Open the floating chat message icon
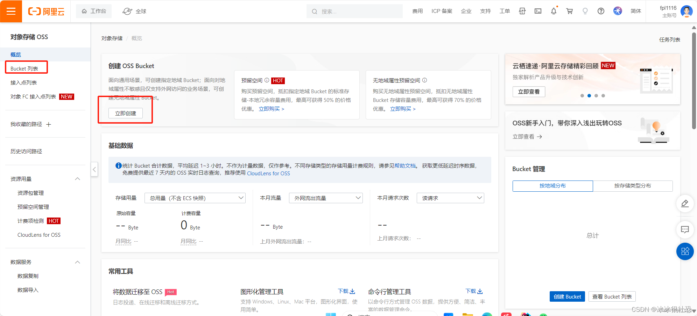 pos(685,229)
